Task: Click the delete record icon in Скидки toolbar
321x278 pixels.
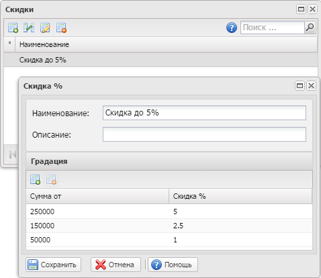Action: pyautogui.click(x=61, y=28)
